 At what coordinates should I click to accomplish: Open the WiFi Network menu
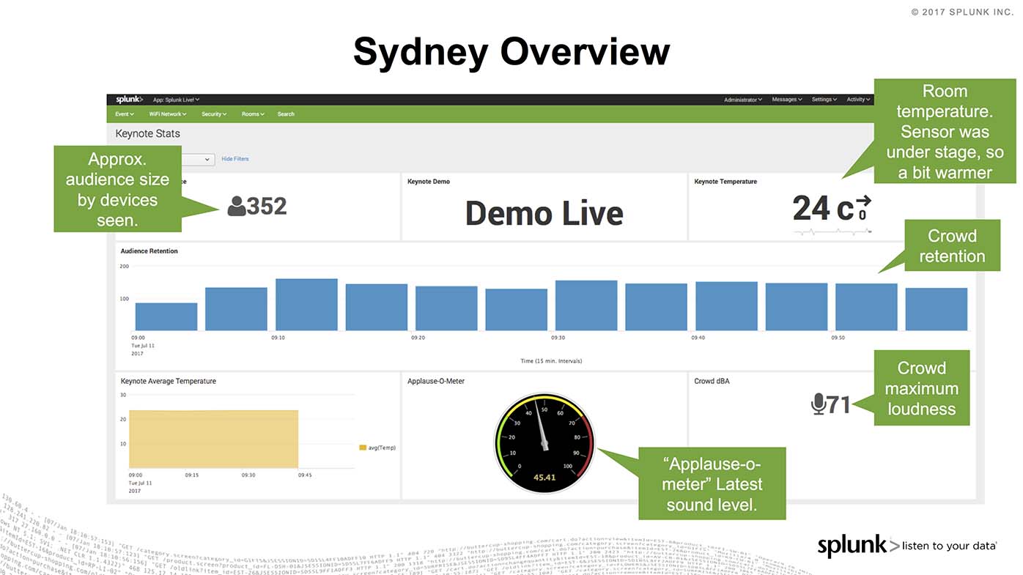(x=168, y=114)
